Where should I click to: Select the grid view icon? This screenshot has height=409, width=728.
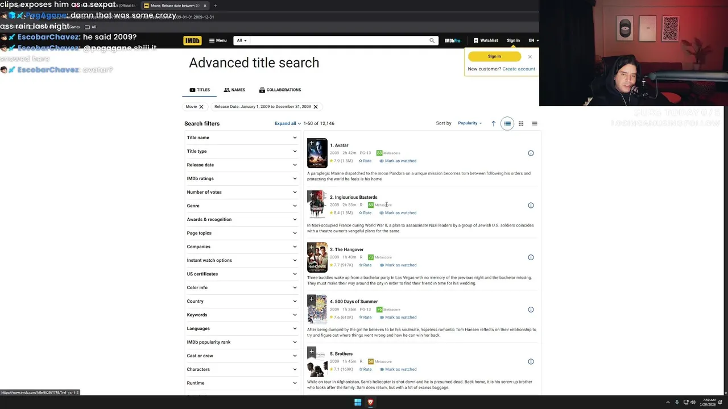point(521,123)
